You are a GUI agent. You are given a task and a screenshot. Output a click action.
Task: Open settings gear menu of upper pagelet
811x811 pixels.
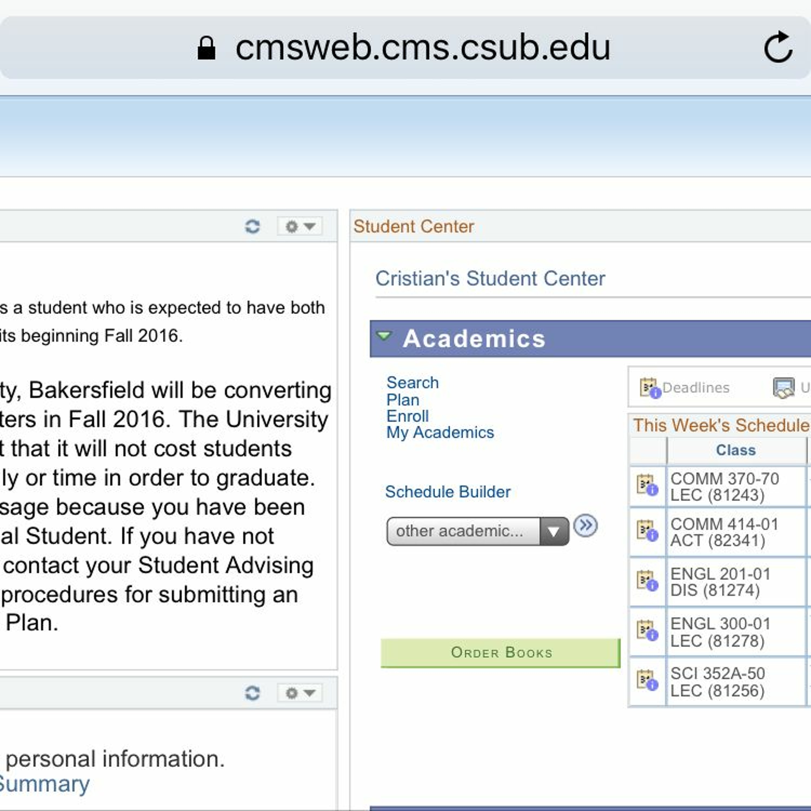coord(300,226)
